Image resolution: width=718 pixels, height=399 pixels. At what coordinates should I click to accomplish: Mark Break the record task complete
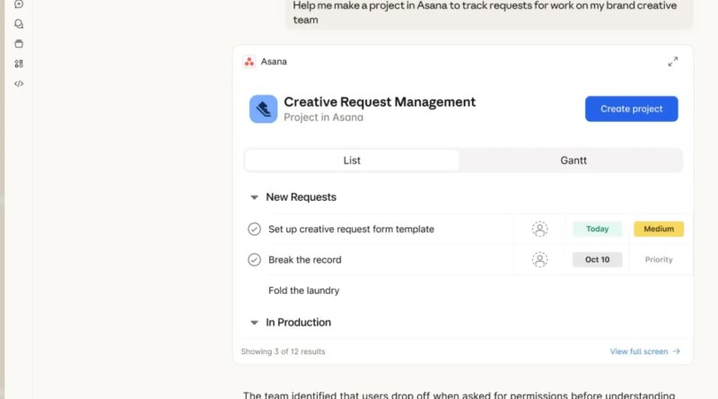point(254,259)
